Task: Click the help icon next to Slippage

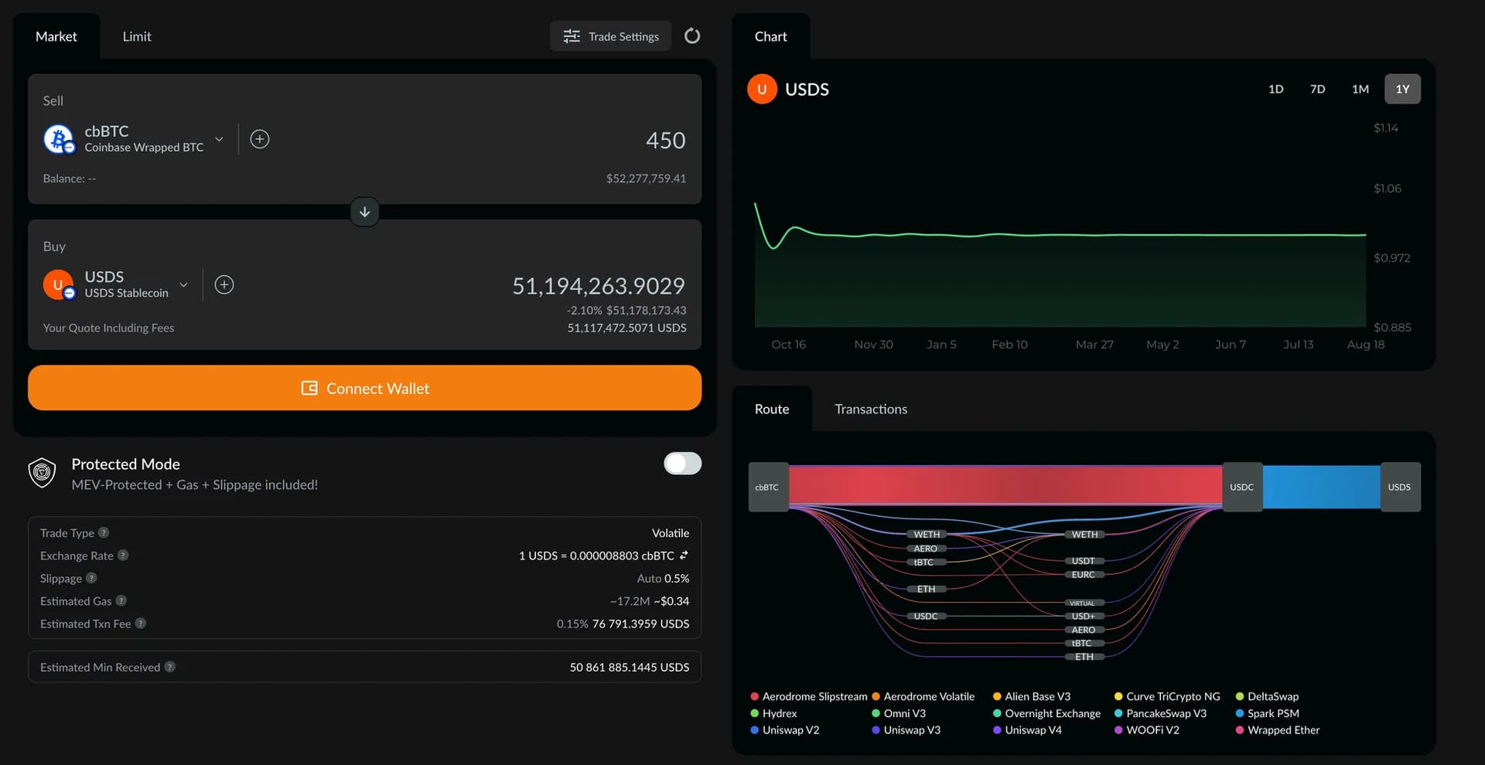Action: coord(91,578)
